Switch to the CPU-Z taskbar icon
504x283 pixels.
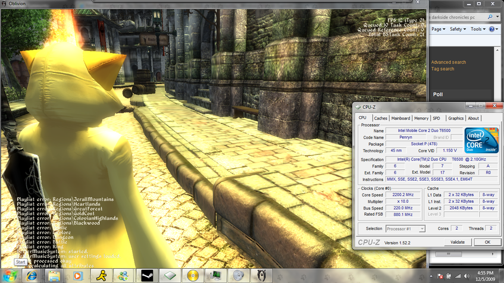click(x=170, y=276)
